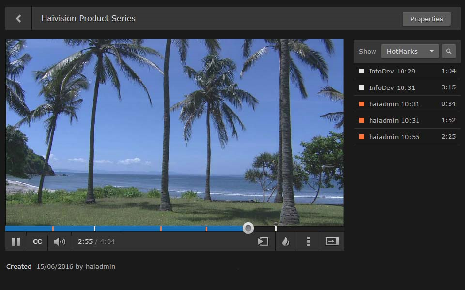Select InfoDev 10:31 HotMark at 3:15
The image size is (465, 290).
407,87
